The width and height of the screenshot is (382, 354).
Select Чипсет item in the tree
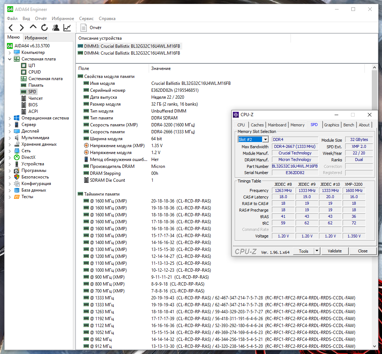35,98
